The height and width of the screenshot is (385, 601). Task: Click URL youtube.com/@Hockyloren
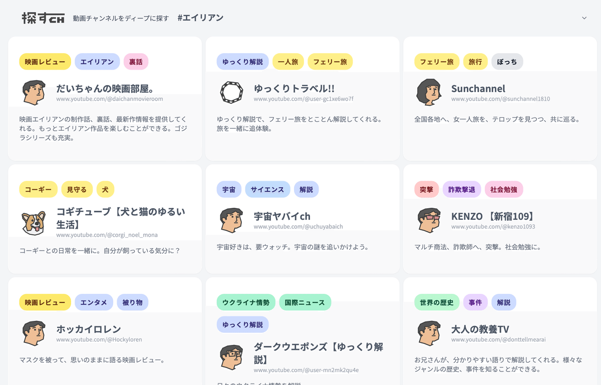coord(99,340)
